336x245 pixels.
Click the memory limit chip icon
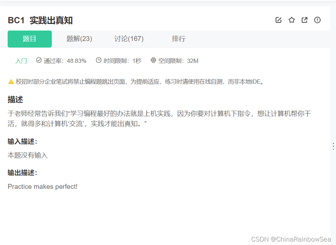coord(153,60)
